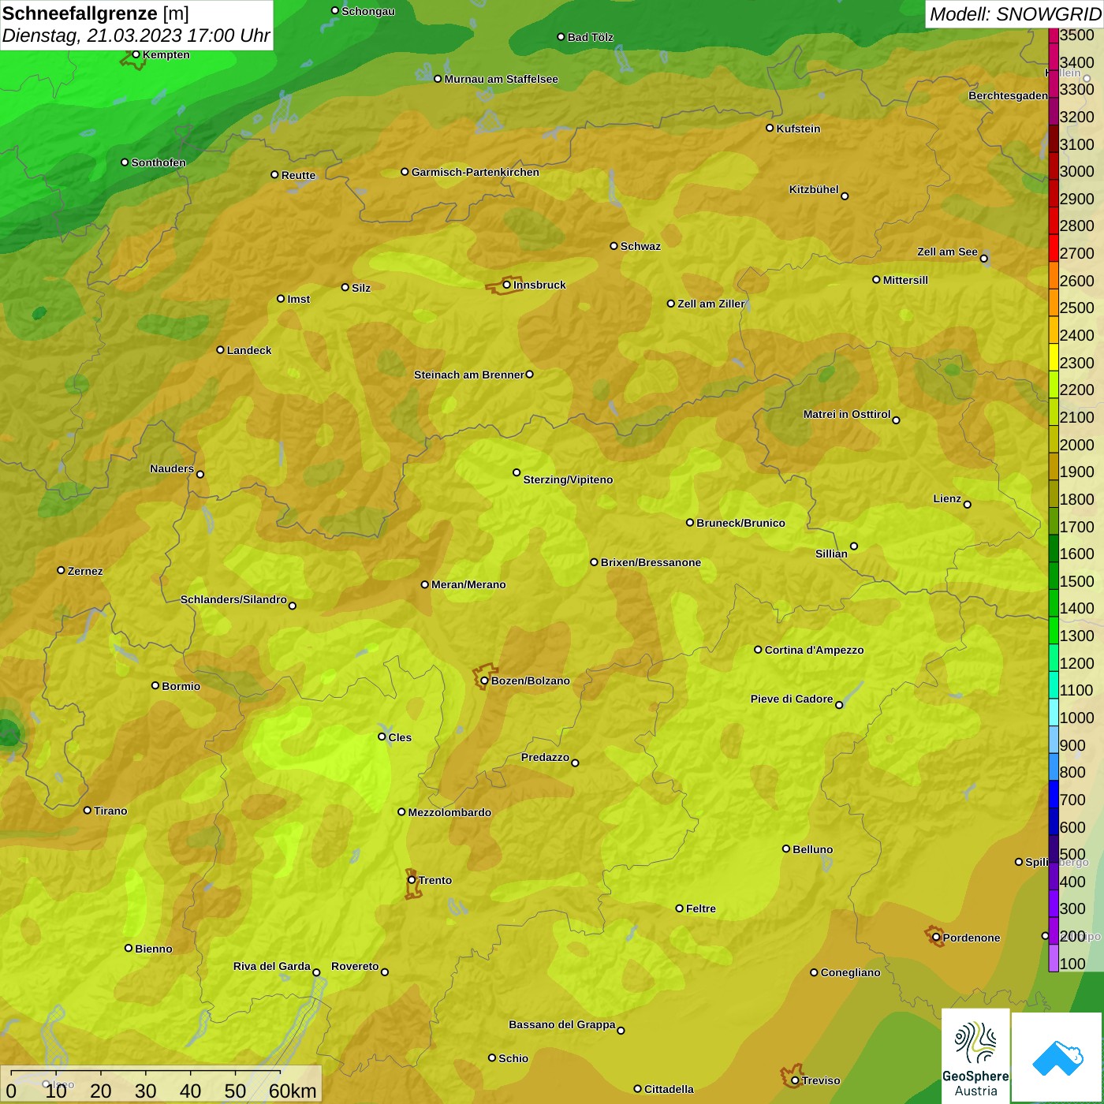Click the "Riva del Garda" label

[272, 966]
